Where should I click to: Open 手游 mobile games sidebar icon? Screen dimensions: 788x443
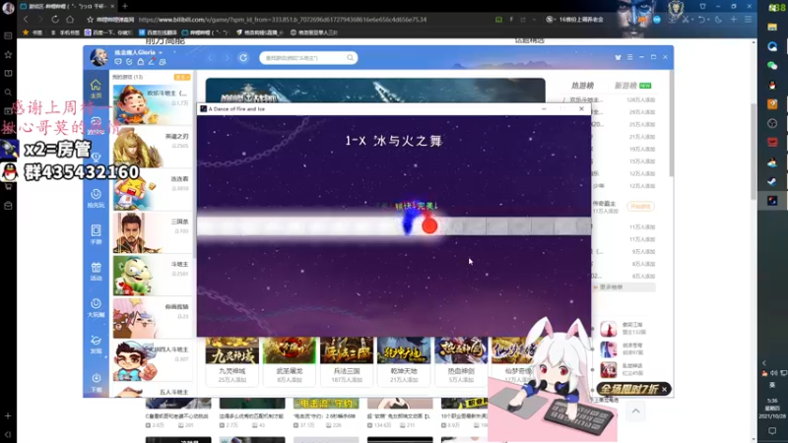96,234
